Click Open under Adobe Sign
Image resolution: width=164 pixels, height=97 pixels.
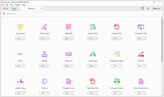click(x=19, y=93)
